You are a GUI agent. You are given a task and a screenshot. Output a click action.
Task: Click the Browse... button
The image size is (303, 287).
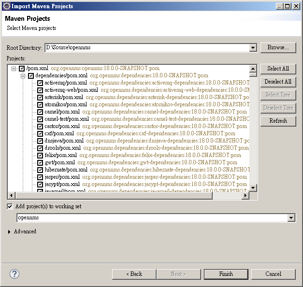(278, 47)
